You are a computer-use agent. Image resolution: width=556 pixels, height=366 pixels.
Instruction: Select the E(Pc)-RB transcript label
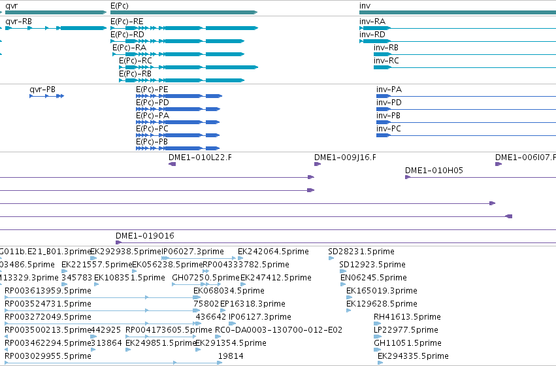click(135, 74)
